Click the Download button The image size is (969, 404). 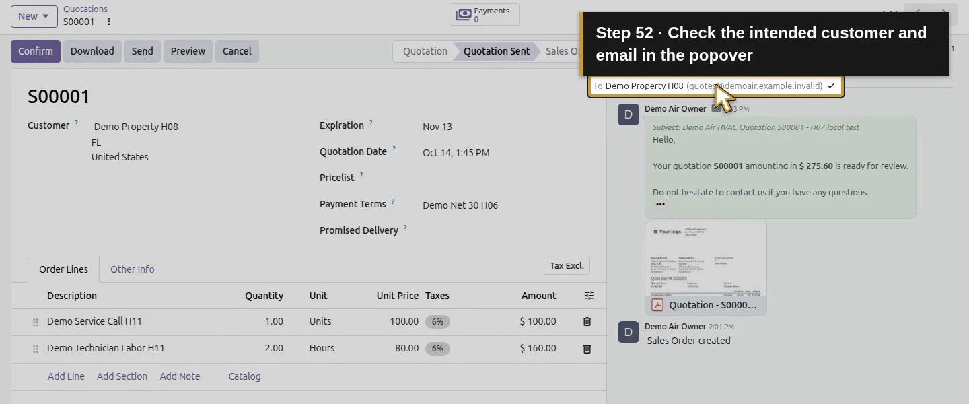(92, 51)
